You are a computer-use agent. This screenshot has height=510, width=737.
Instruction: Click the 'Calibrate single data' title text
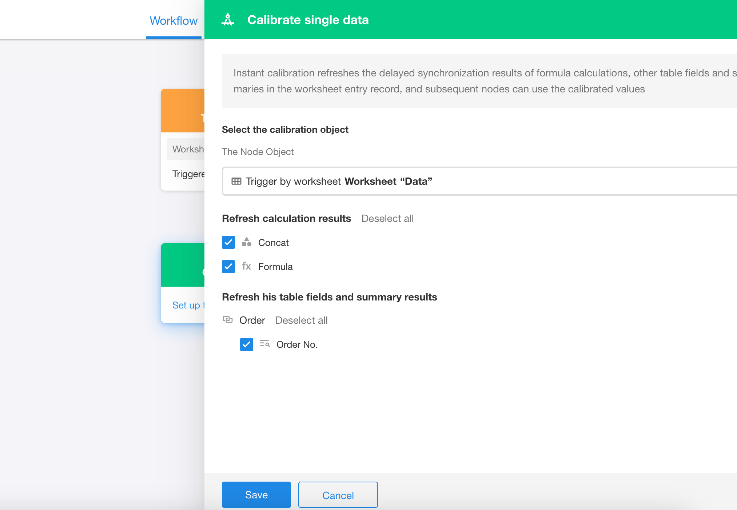point(308,20)
